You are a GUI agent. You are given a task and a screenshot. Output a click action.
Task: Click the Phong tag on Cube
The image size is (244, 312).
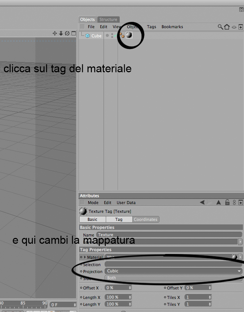[x=122, y=35]
